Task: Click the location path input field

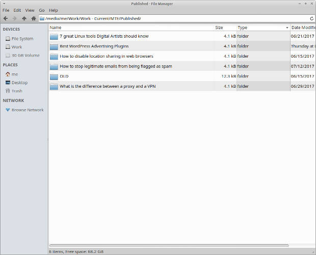Action: 176,18
